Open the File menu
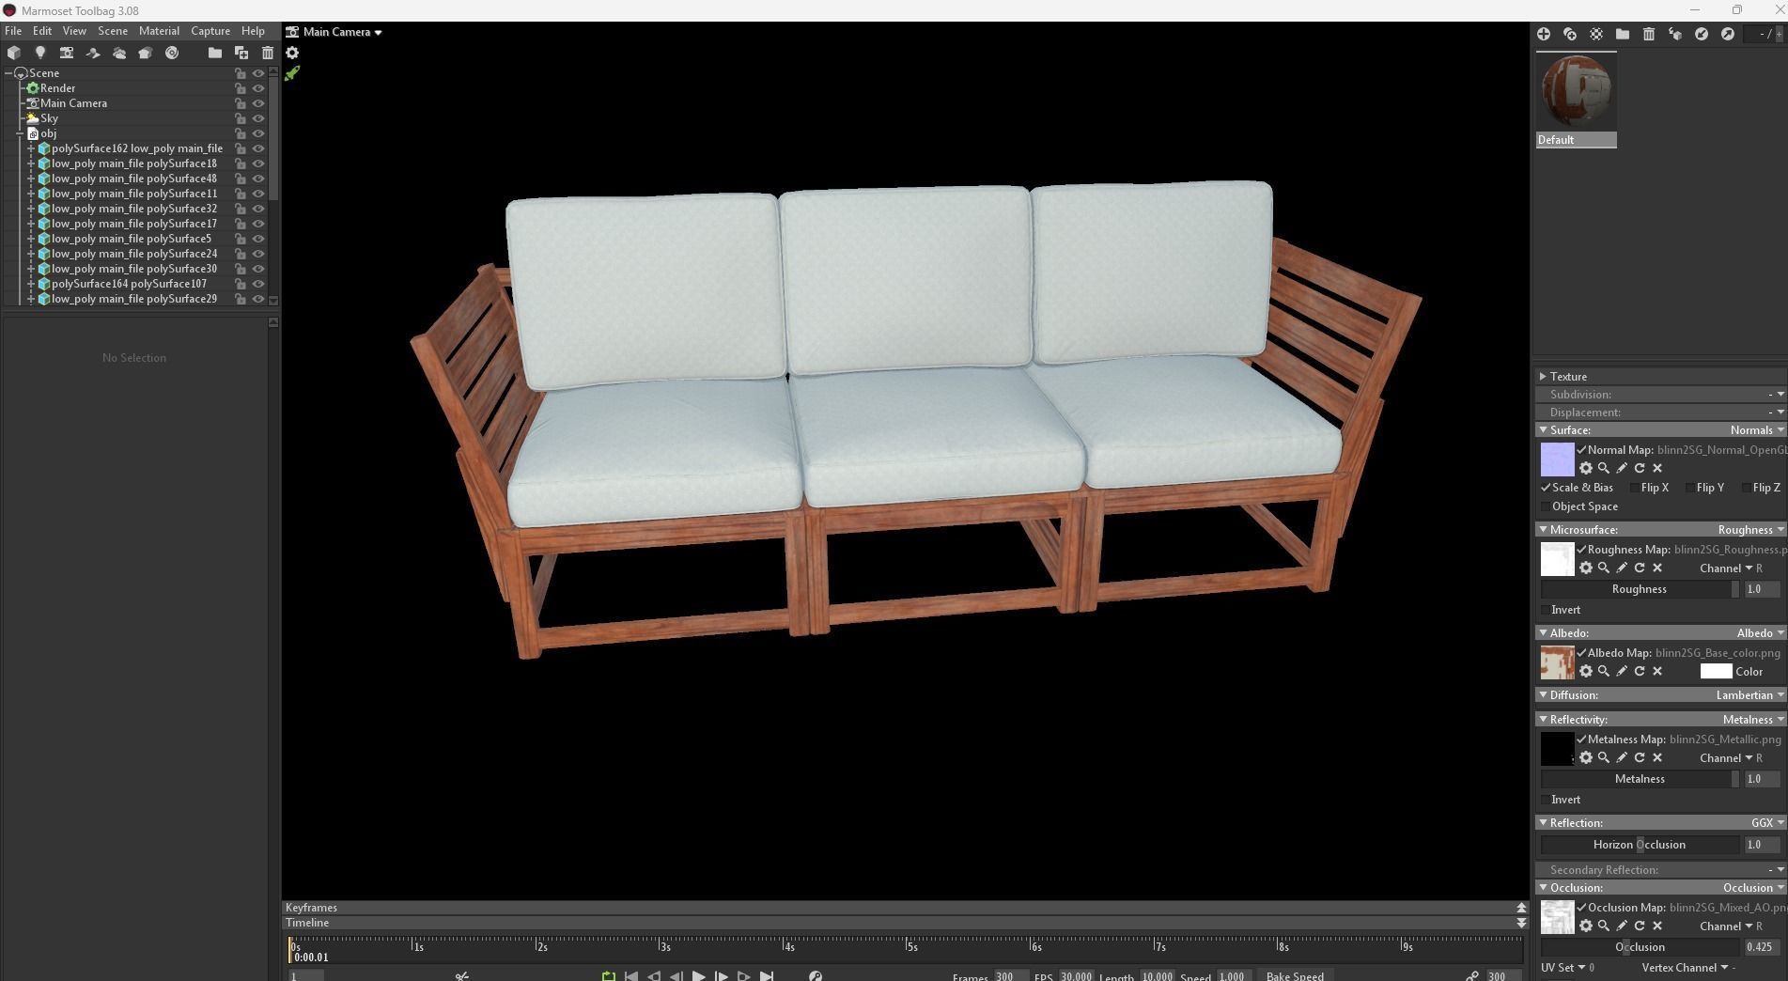This screenshot has height=981, width=1788. tap(13, 31)
